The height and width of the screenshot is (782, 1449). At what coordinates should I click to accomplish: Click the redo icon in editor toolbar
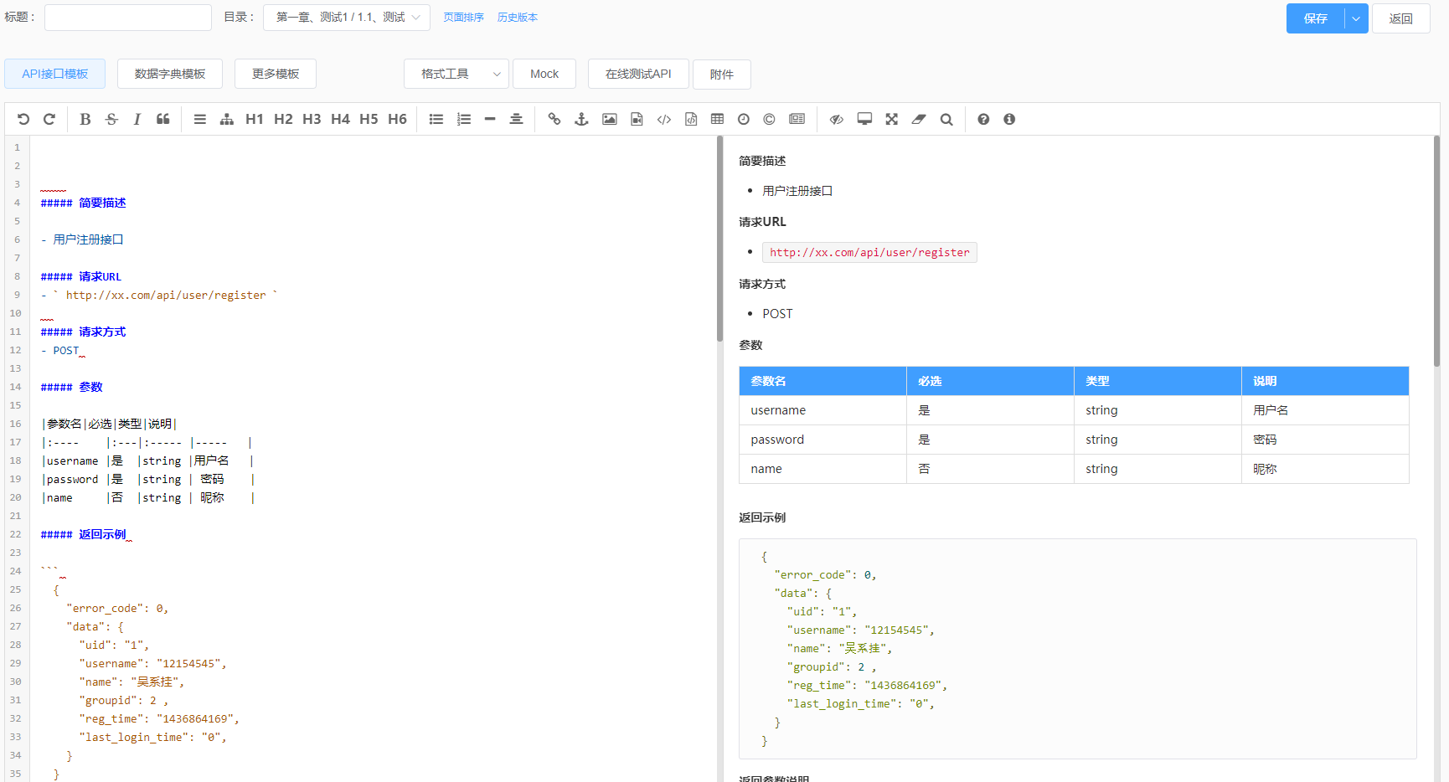[x=49, y=119]
